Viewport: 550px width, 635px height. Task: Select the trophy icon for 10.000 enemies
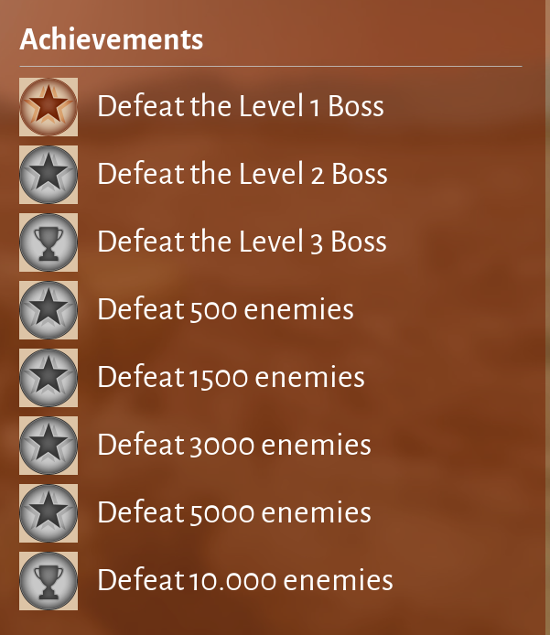click(x=49, y=581)
